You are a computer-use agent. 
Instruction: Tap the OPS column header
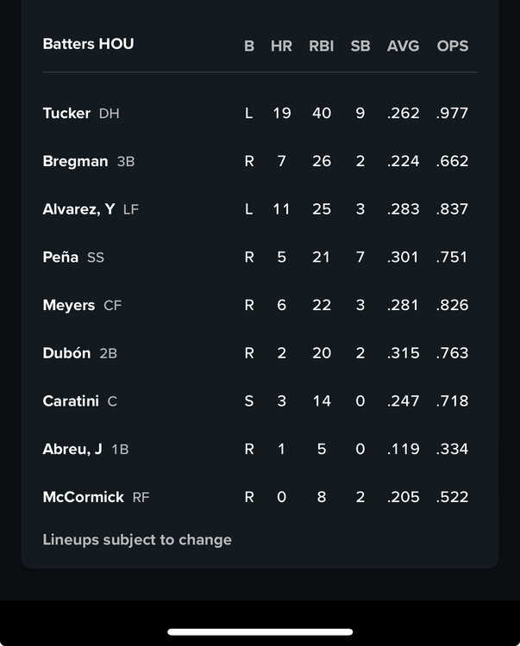click(453, 46)
